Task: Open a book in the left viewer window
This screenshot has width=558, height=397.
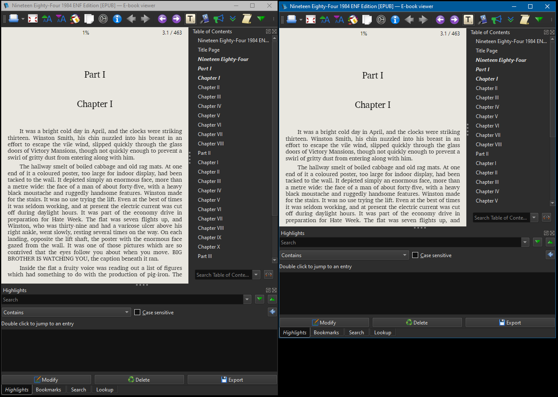Action: click(14, 19)
